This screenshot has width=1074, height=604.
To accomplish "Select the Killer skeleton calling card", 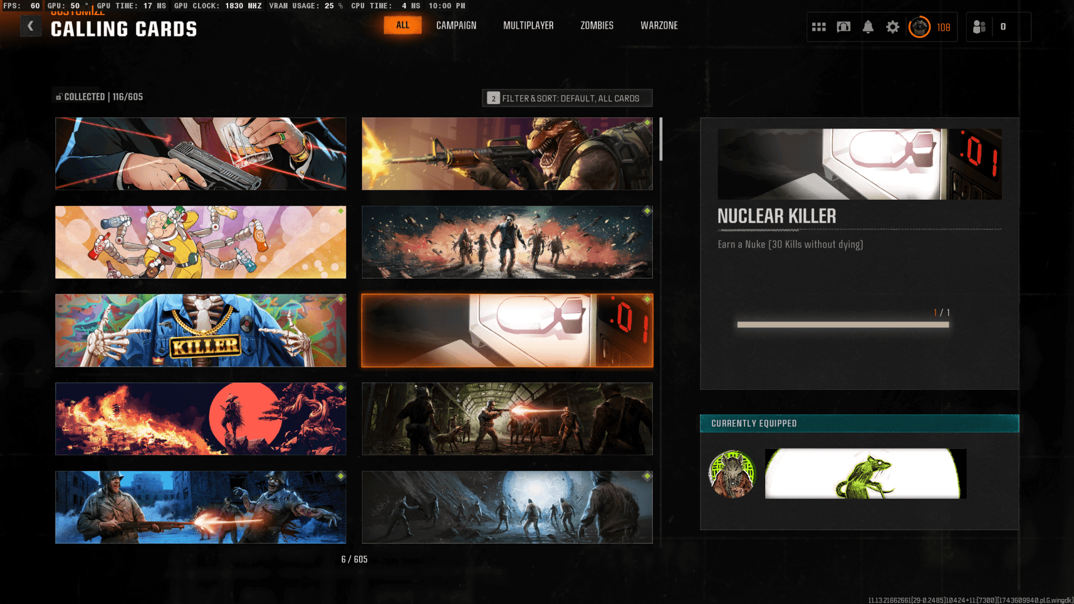I will point(200,331).
